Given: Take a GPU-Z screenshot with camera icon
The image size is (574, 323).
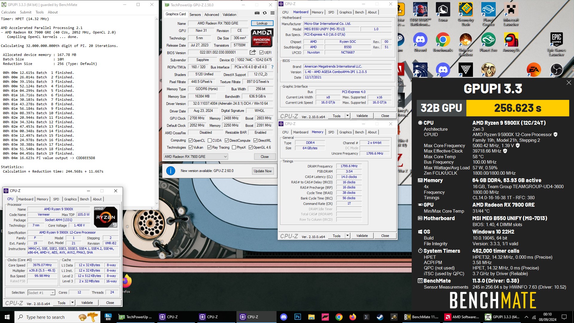Looking at the screenshot, I should pyautogui.click(x=257, y=13).
